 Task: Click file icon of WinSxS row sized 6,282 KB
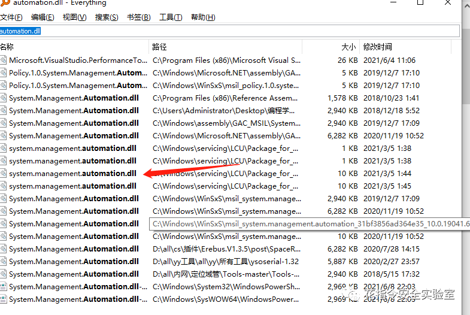(x=4, y=211)
